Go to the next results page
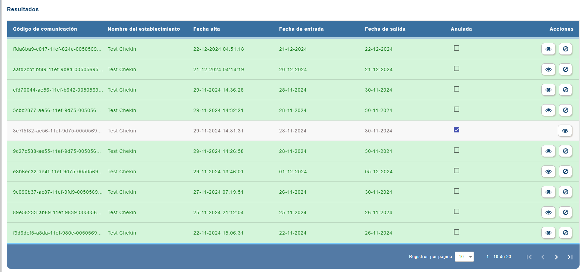Viewport: 584px width, 272px height. 556,257
